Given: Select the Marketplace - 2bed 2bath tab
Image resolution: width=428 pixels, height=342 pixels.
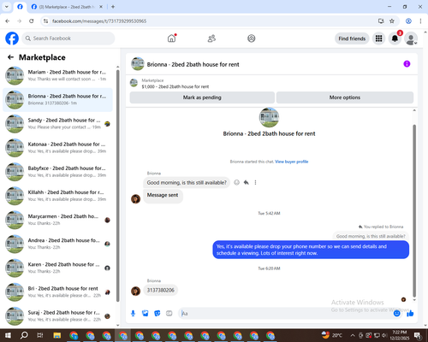Looking at the screenshot, I should point(67,7).
